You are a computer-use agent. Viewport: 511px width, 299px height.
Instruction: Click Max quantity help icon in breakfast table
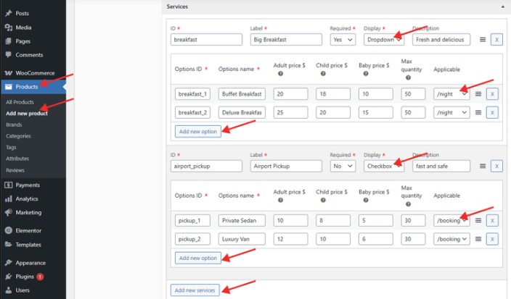point(408,77)
